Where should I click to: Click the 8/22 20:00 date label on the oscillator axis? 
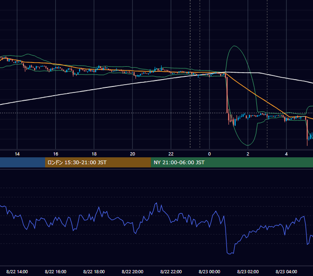pos(133,271)
